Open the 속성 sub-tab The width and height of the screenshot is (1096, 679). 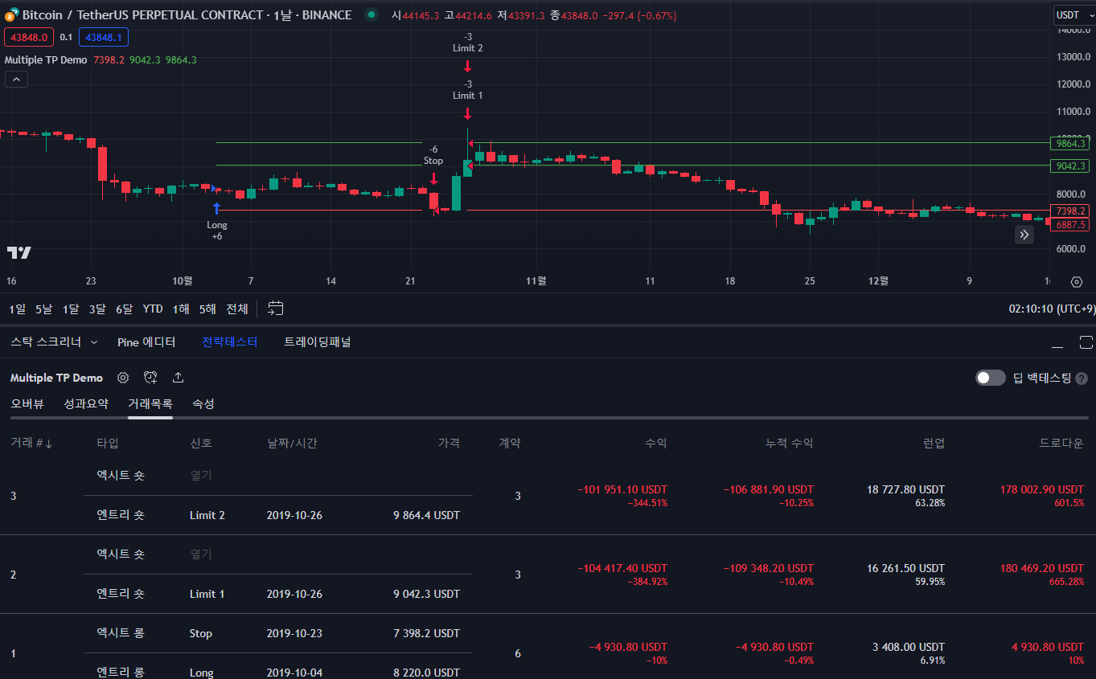point(203,404)
